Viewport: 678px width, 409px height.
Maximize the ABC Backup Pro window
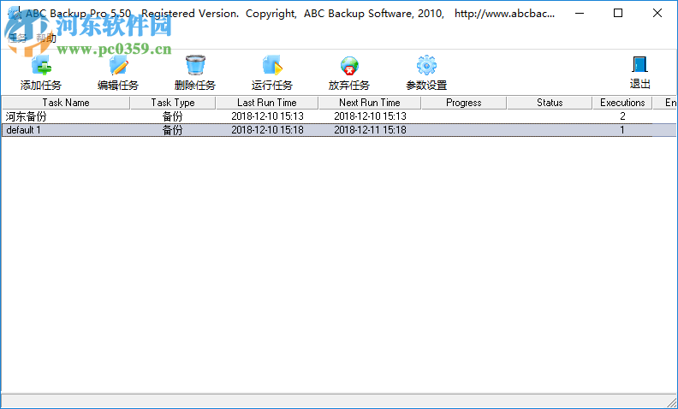618,14
